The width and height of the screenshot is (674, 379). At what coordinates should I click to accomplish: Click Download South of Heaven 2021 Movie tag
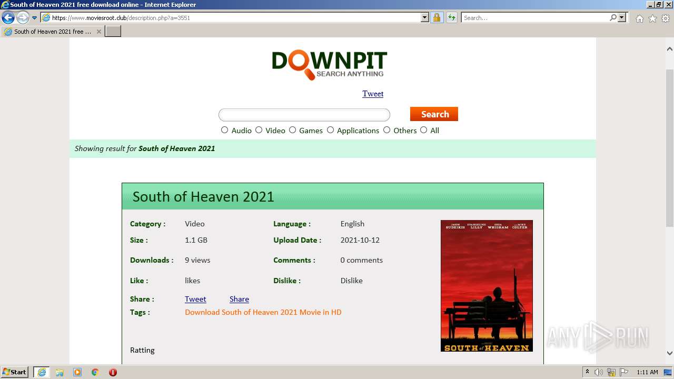coord(263,312)
